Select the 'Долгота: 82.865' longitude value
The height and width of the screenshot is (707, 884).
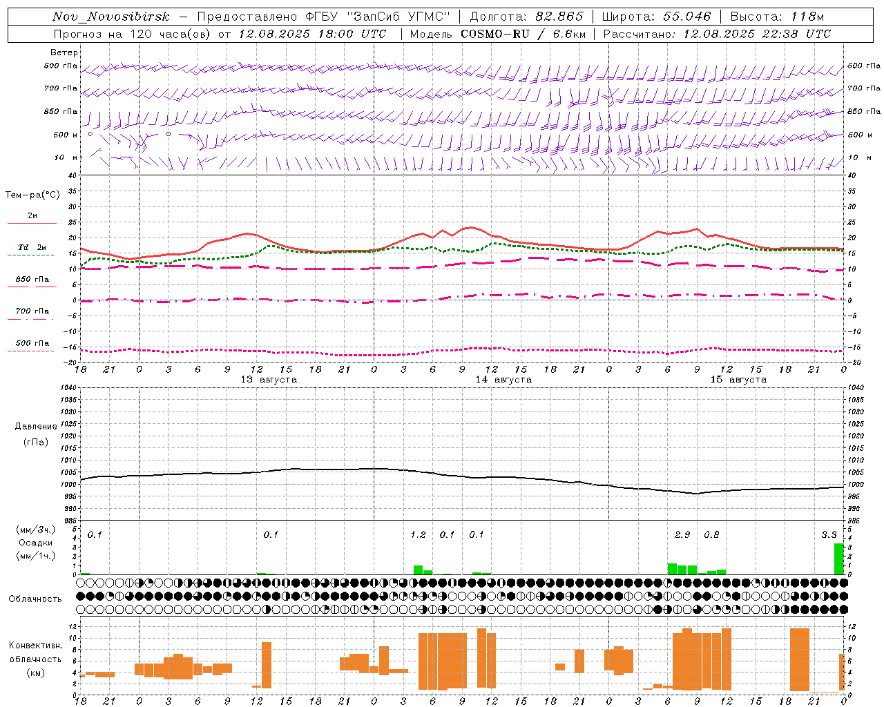pyautogui.click(x=526, y=17)
